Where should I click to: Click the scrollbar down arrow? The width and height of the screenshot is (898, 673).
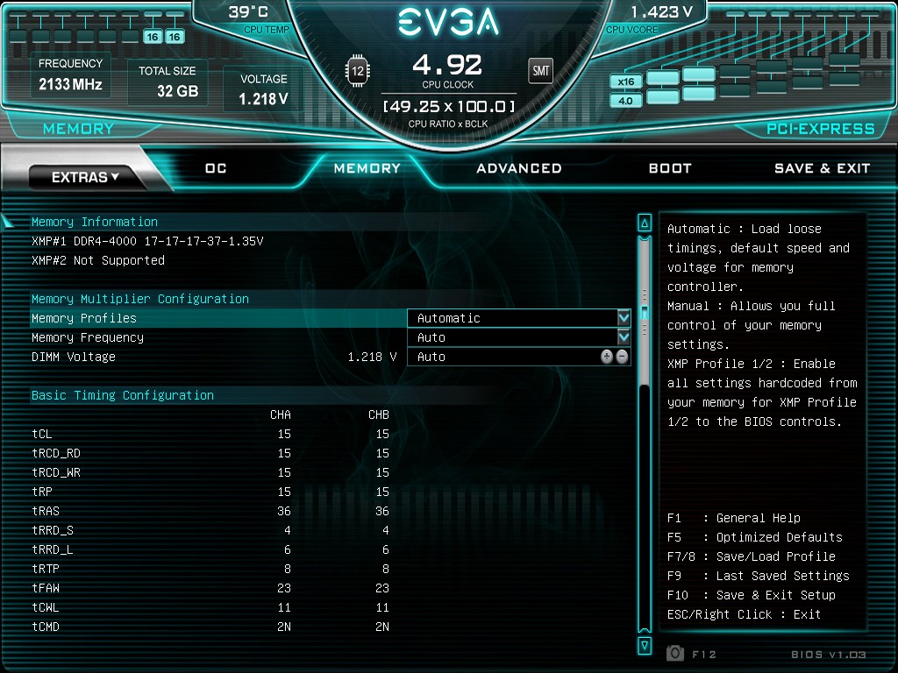[x=645, y=646]
